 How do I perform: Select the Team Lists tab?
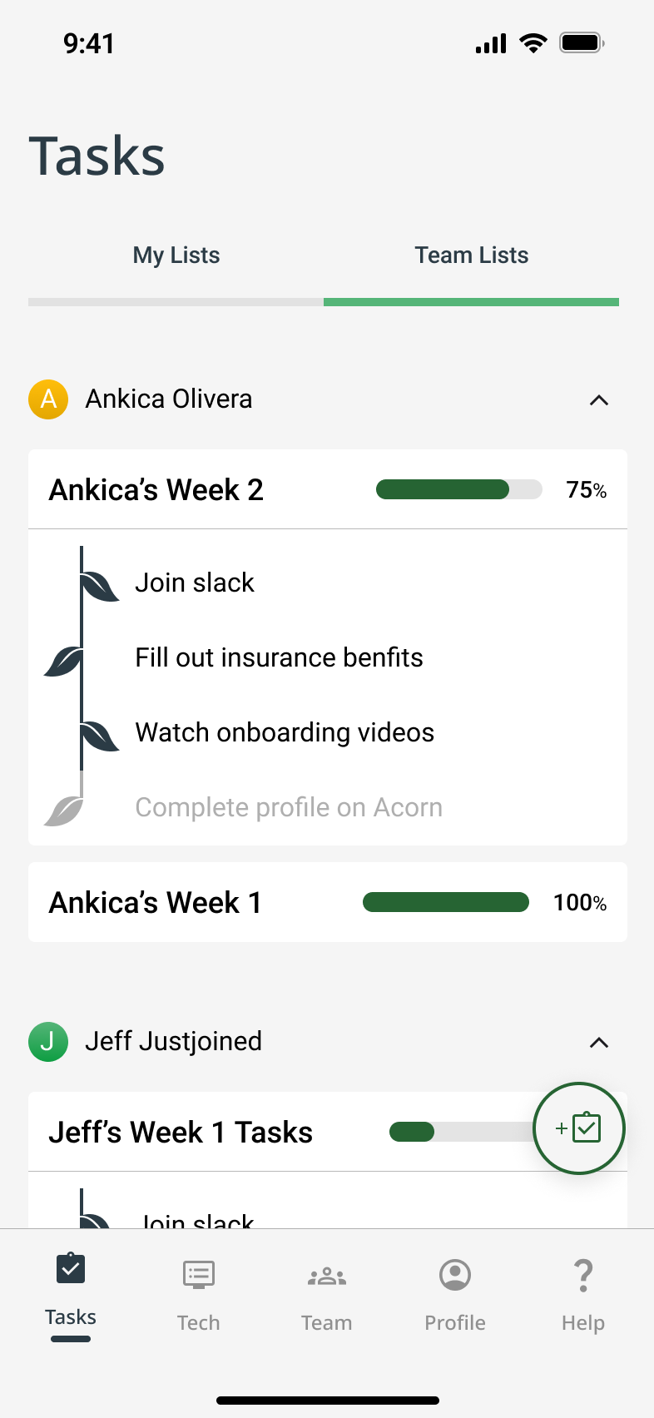click(x=472, y=255)
